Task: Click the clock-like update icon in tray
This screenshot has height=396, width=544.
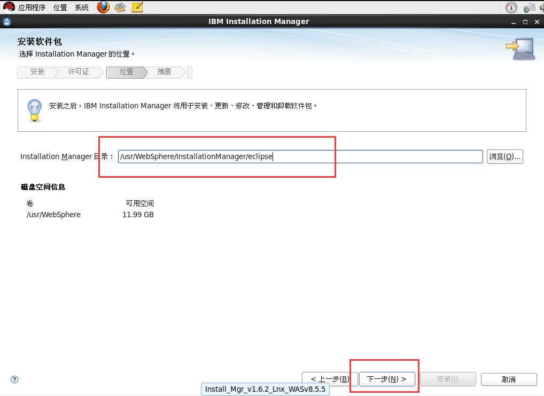Action: (x=511, y=7)
